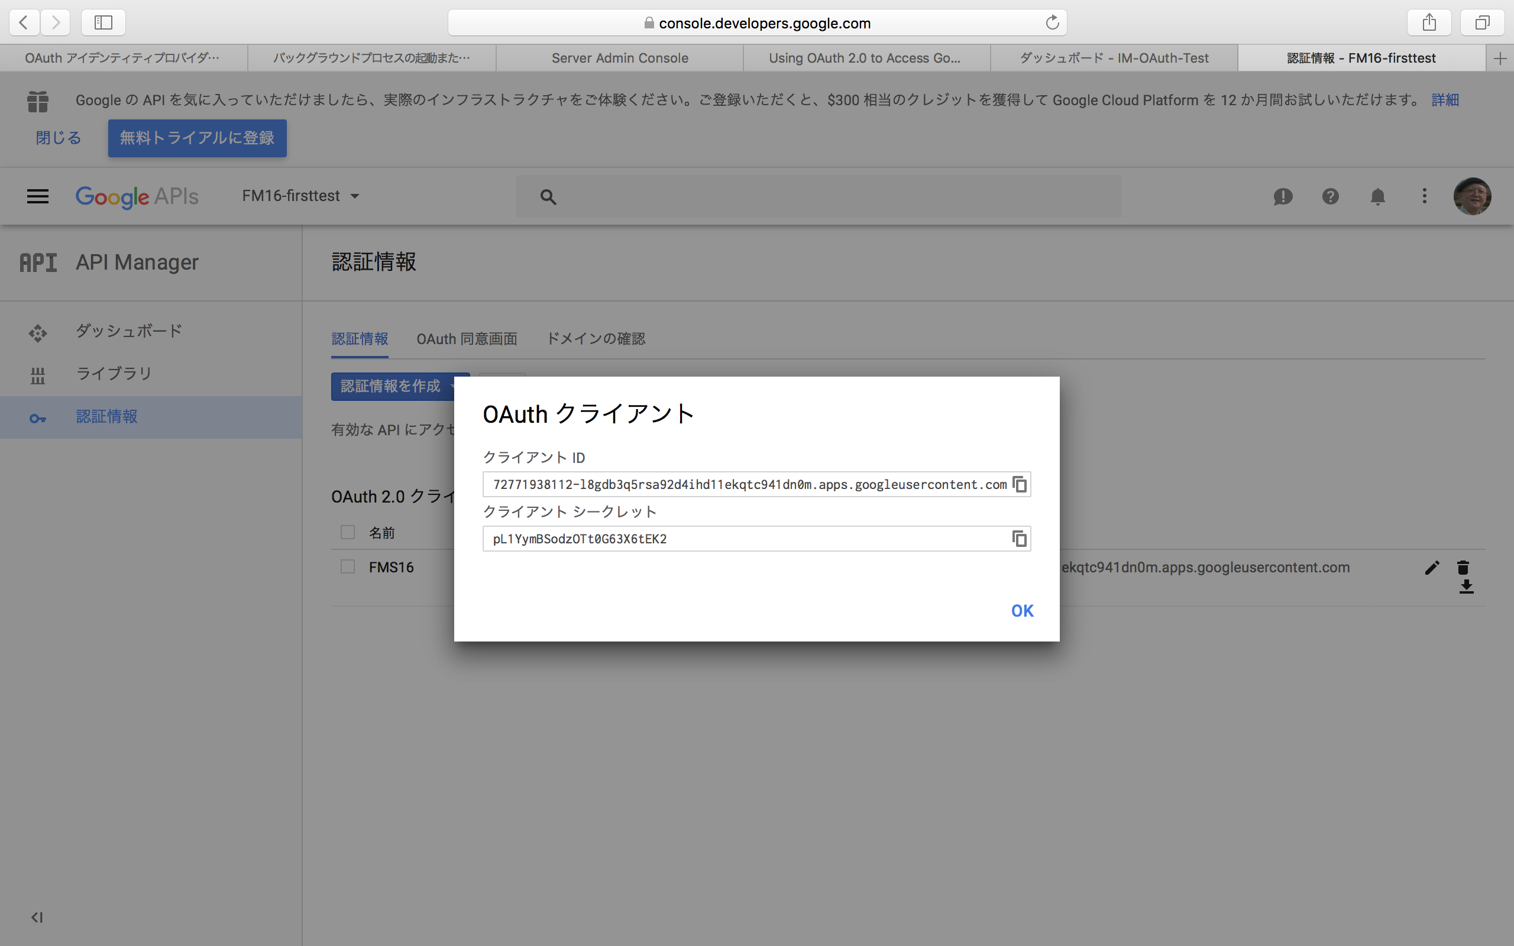Expand the FM16-firsttest project dropdown
The height and width of the screenshot is (946, 1514).
(x=301, y=196)
